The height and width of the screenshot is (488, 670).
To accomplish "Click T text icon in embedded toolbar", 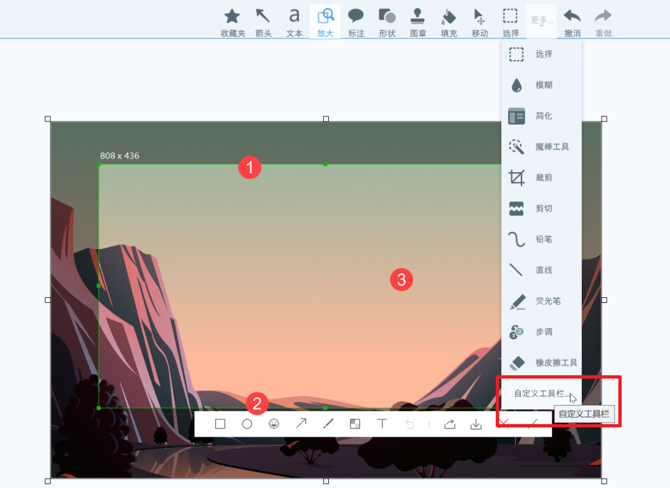I will [x=382, y=424].
